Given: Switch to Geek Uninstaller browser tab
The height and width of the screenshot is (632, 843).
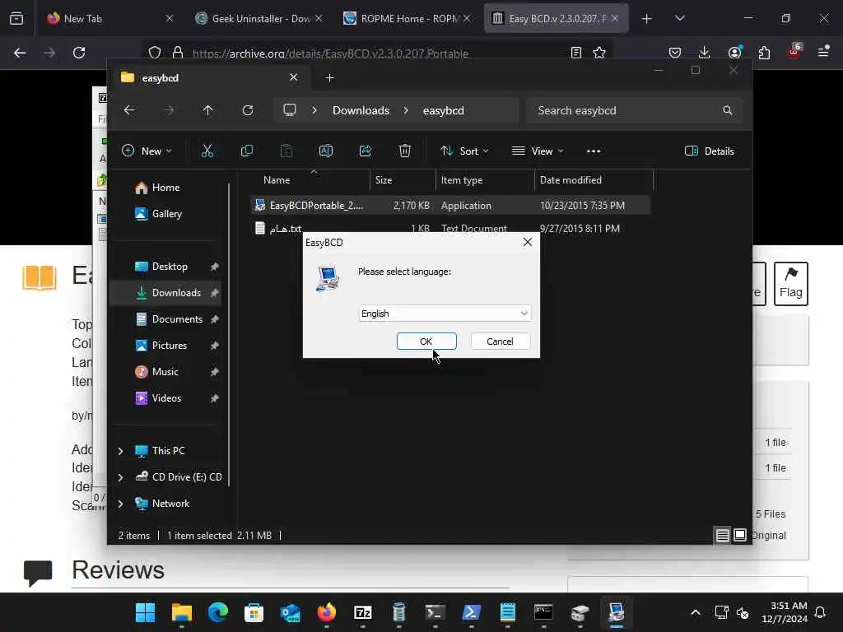Looking at the screenshot, I should (x=259, y=18).
